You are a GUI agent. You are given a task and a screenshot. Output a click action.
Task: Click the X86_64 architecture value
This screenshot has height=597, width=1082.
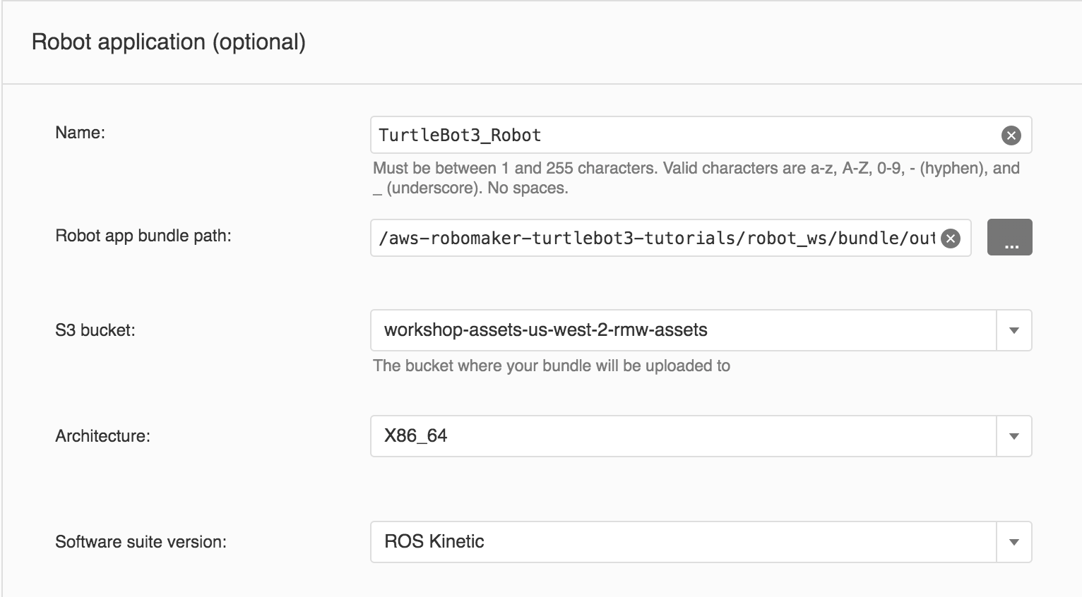pos(416,436)
